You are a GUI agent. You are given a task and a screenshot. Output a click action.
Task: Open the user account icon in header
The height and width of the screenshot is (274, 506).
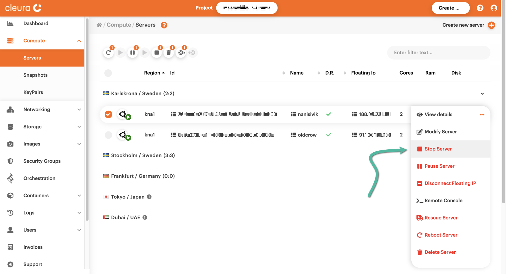494,8
